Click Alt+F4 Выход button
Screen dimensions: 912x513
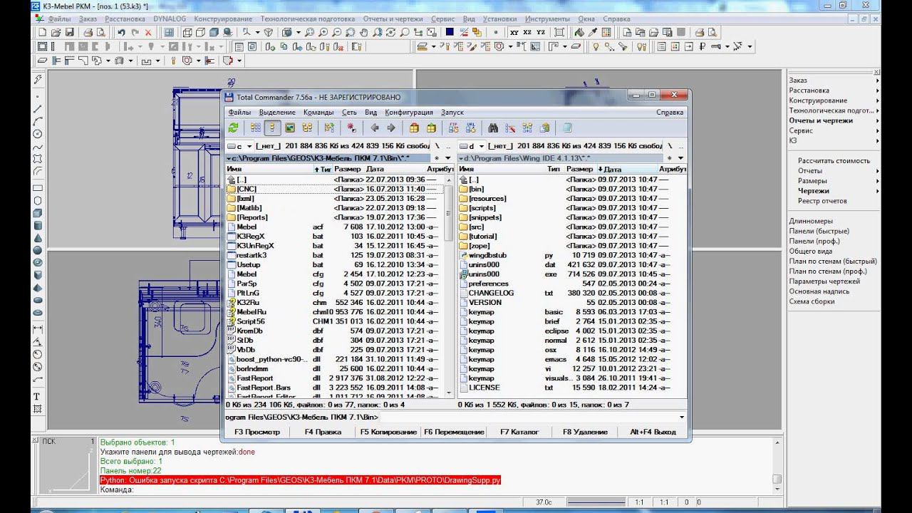click(652, 432)
